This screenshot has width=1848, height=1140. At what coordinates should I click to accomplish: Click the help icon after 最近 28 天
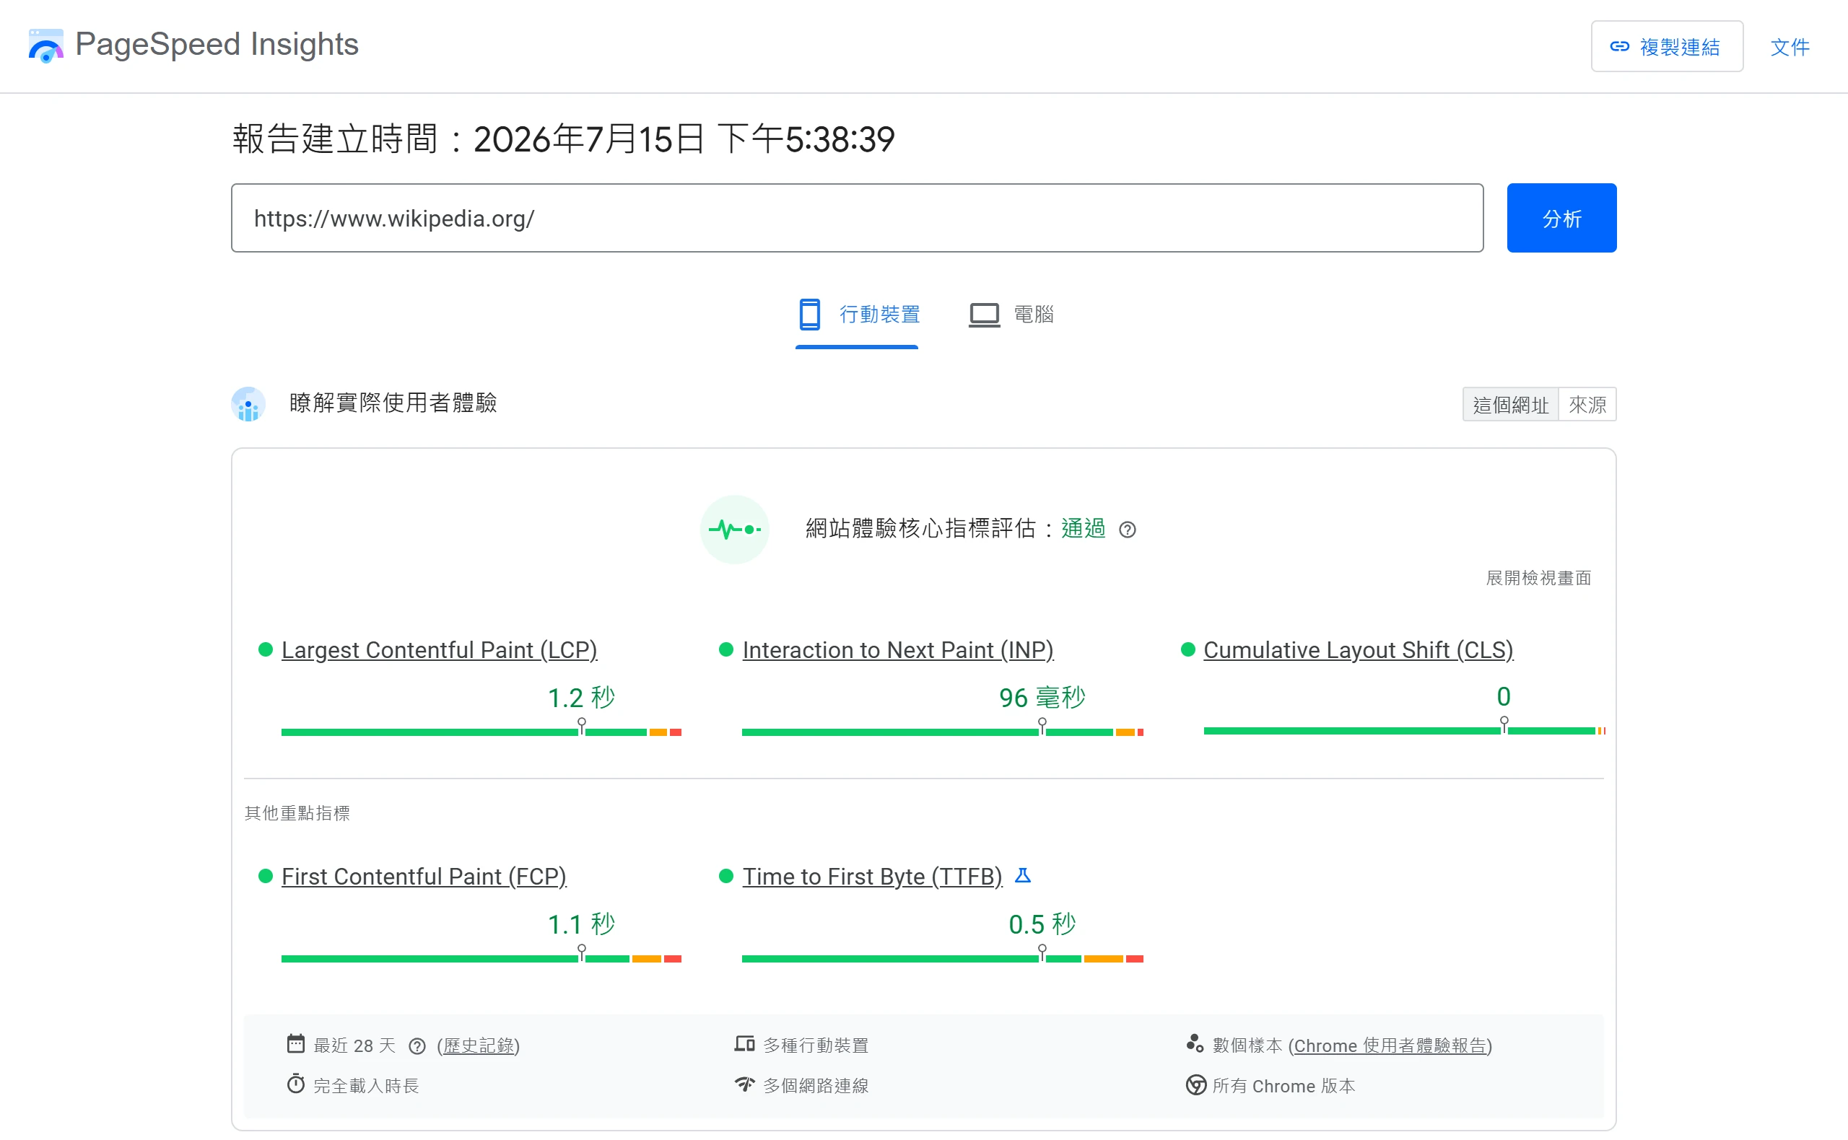(x=417, y=1045)
